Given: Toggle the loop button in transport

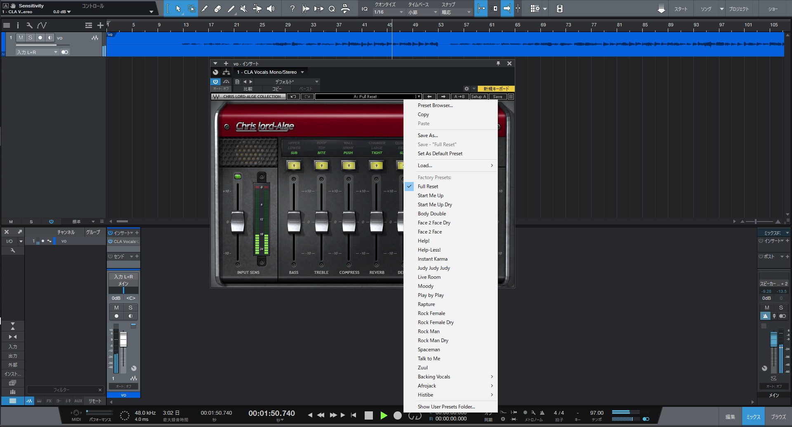Looking at the screenshot, I should point(415,416).
